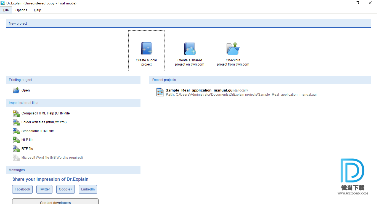Restore down the Dr.Explain window
This screenshot has width=377, height=204.
(x=357, y=3)
